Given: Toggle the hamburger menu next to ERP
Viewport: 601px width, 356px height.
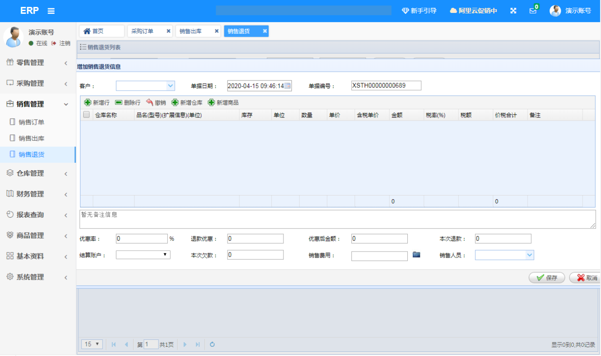Looking at the screenshot, I should click(x=51, y=11).
